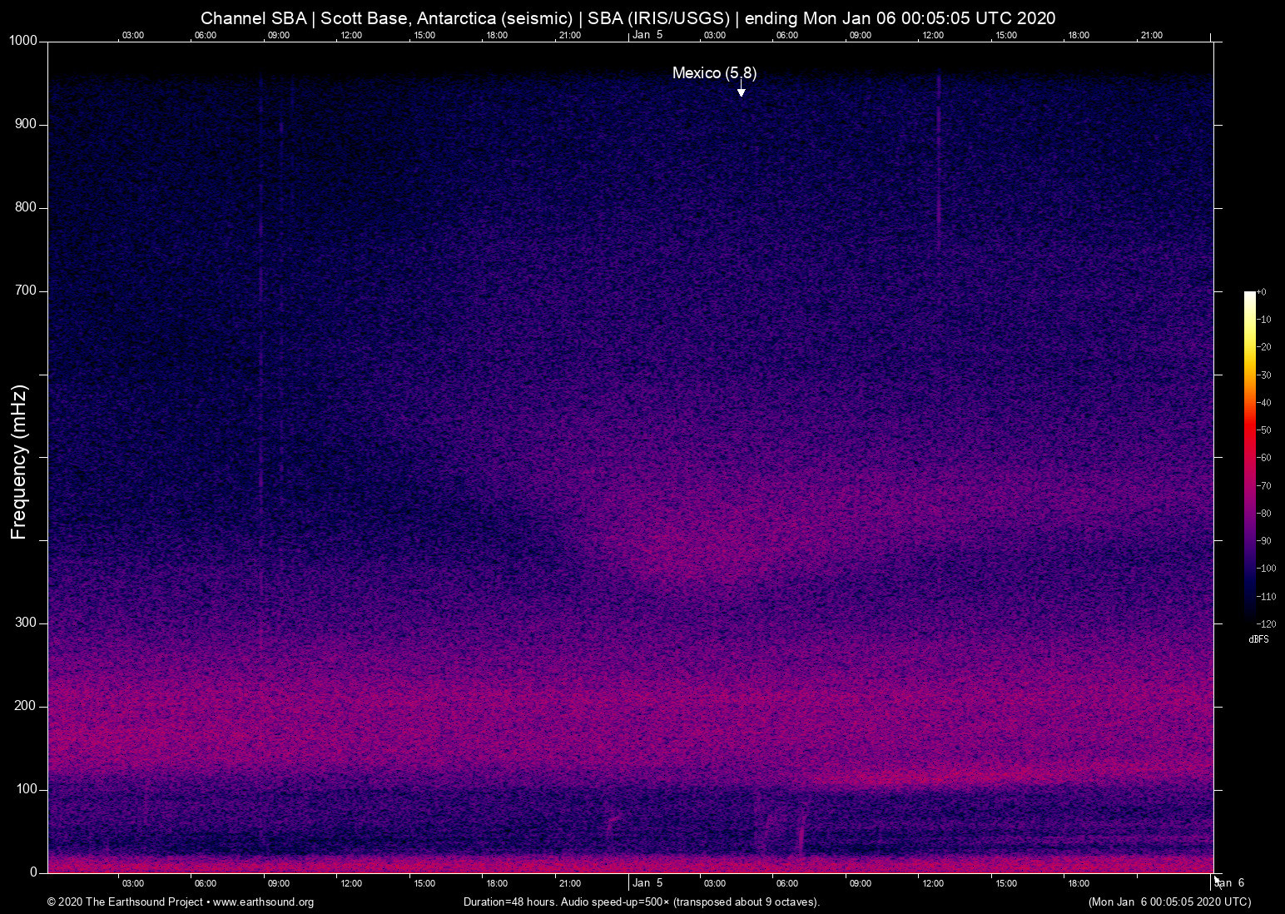Click the dBFS label under the color scale
1285x914 pixels.
click(1258, 639)
